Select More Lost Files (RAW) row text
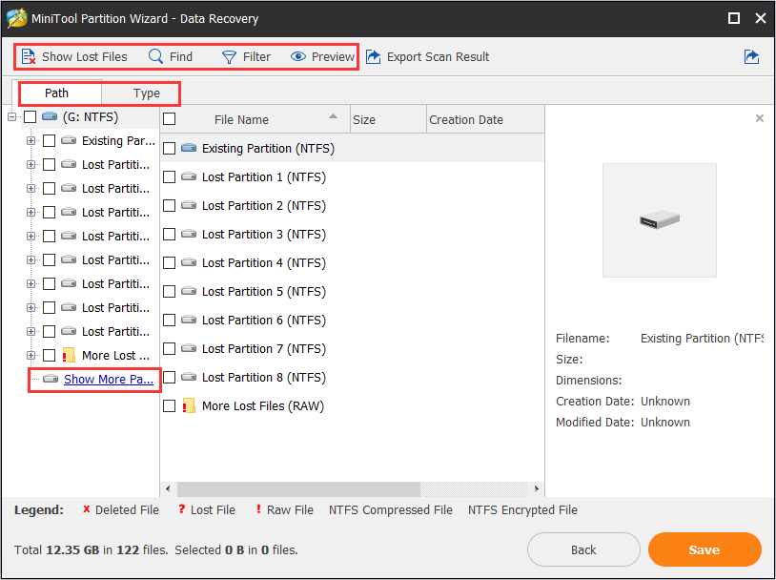Image resolution: width=776 pixels, height=580 pixels. coord(263,406)
